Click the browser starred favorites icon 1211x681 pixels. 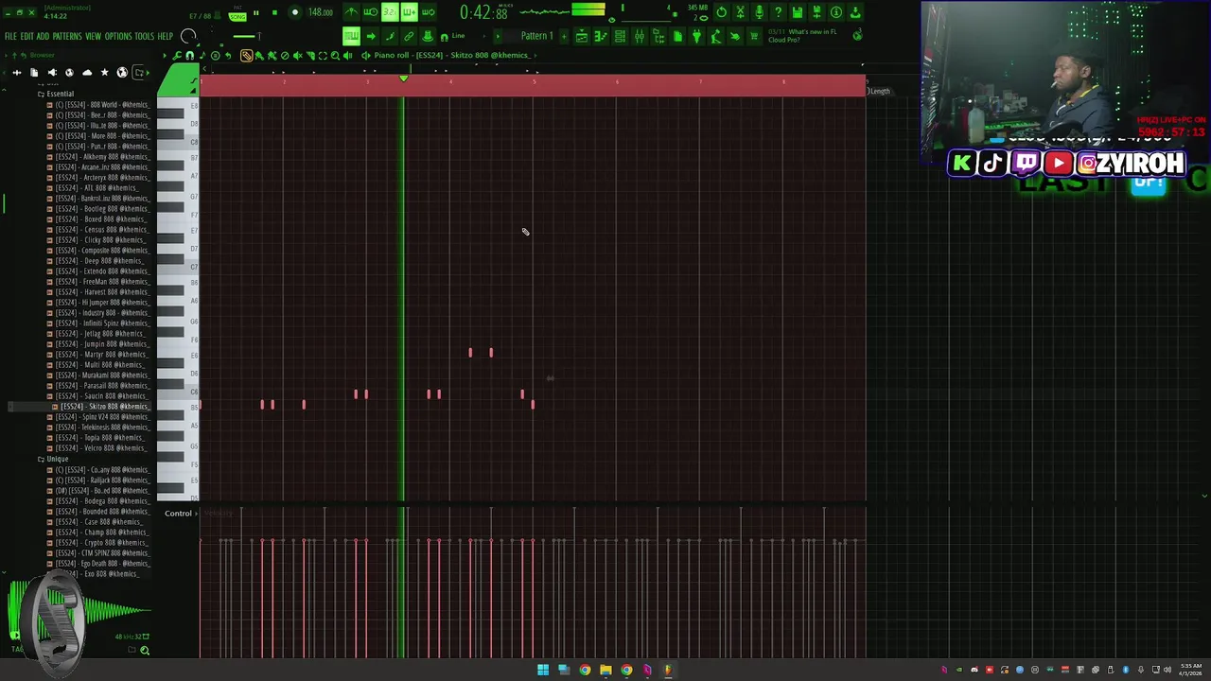click(104, 73)
